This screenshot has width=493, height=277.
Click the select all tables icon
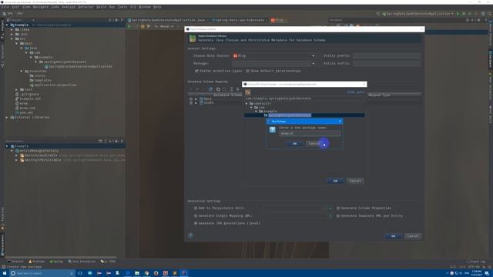pyautogui.click(x=218, y=89)
